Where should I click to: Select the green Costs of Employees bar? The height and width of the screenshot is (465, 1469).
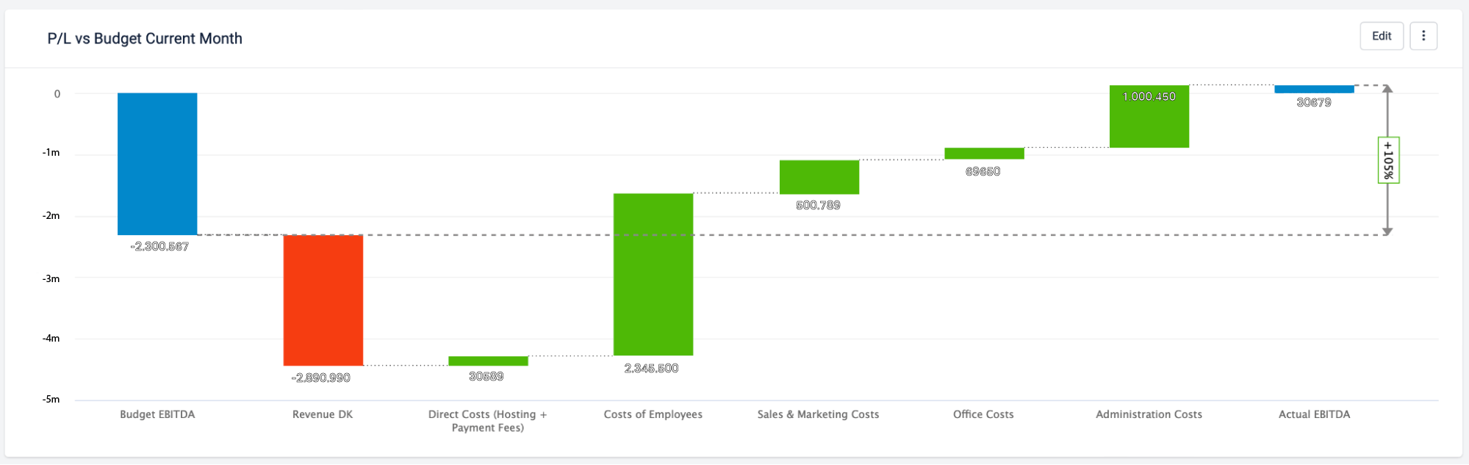pyautogui.click(x=653, y=275)
